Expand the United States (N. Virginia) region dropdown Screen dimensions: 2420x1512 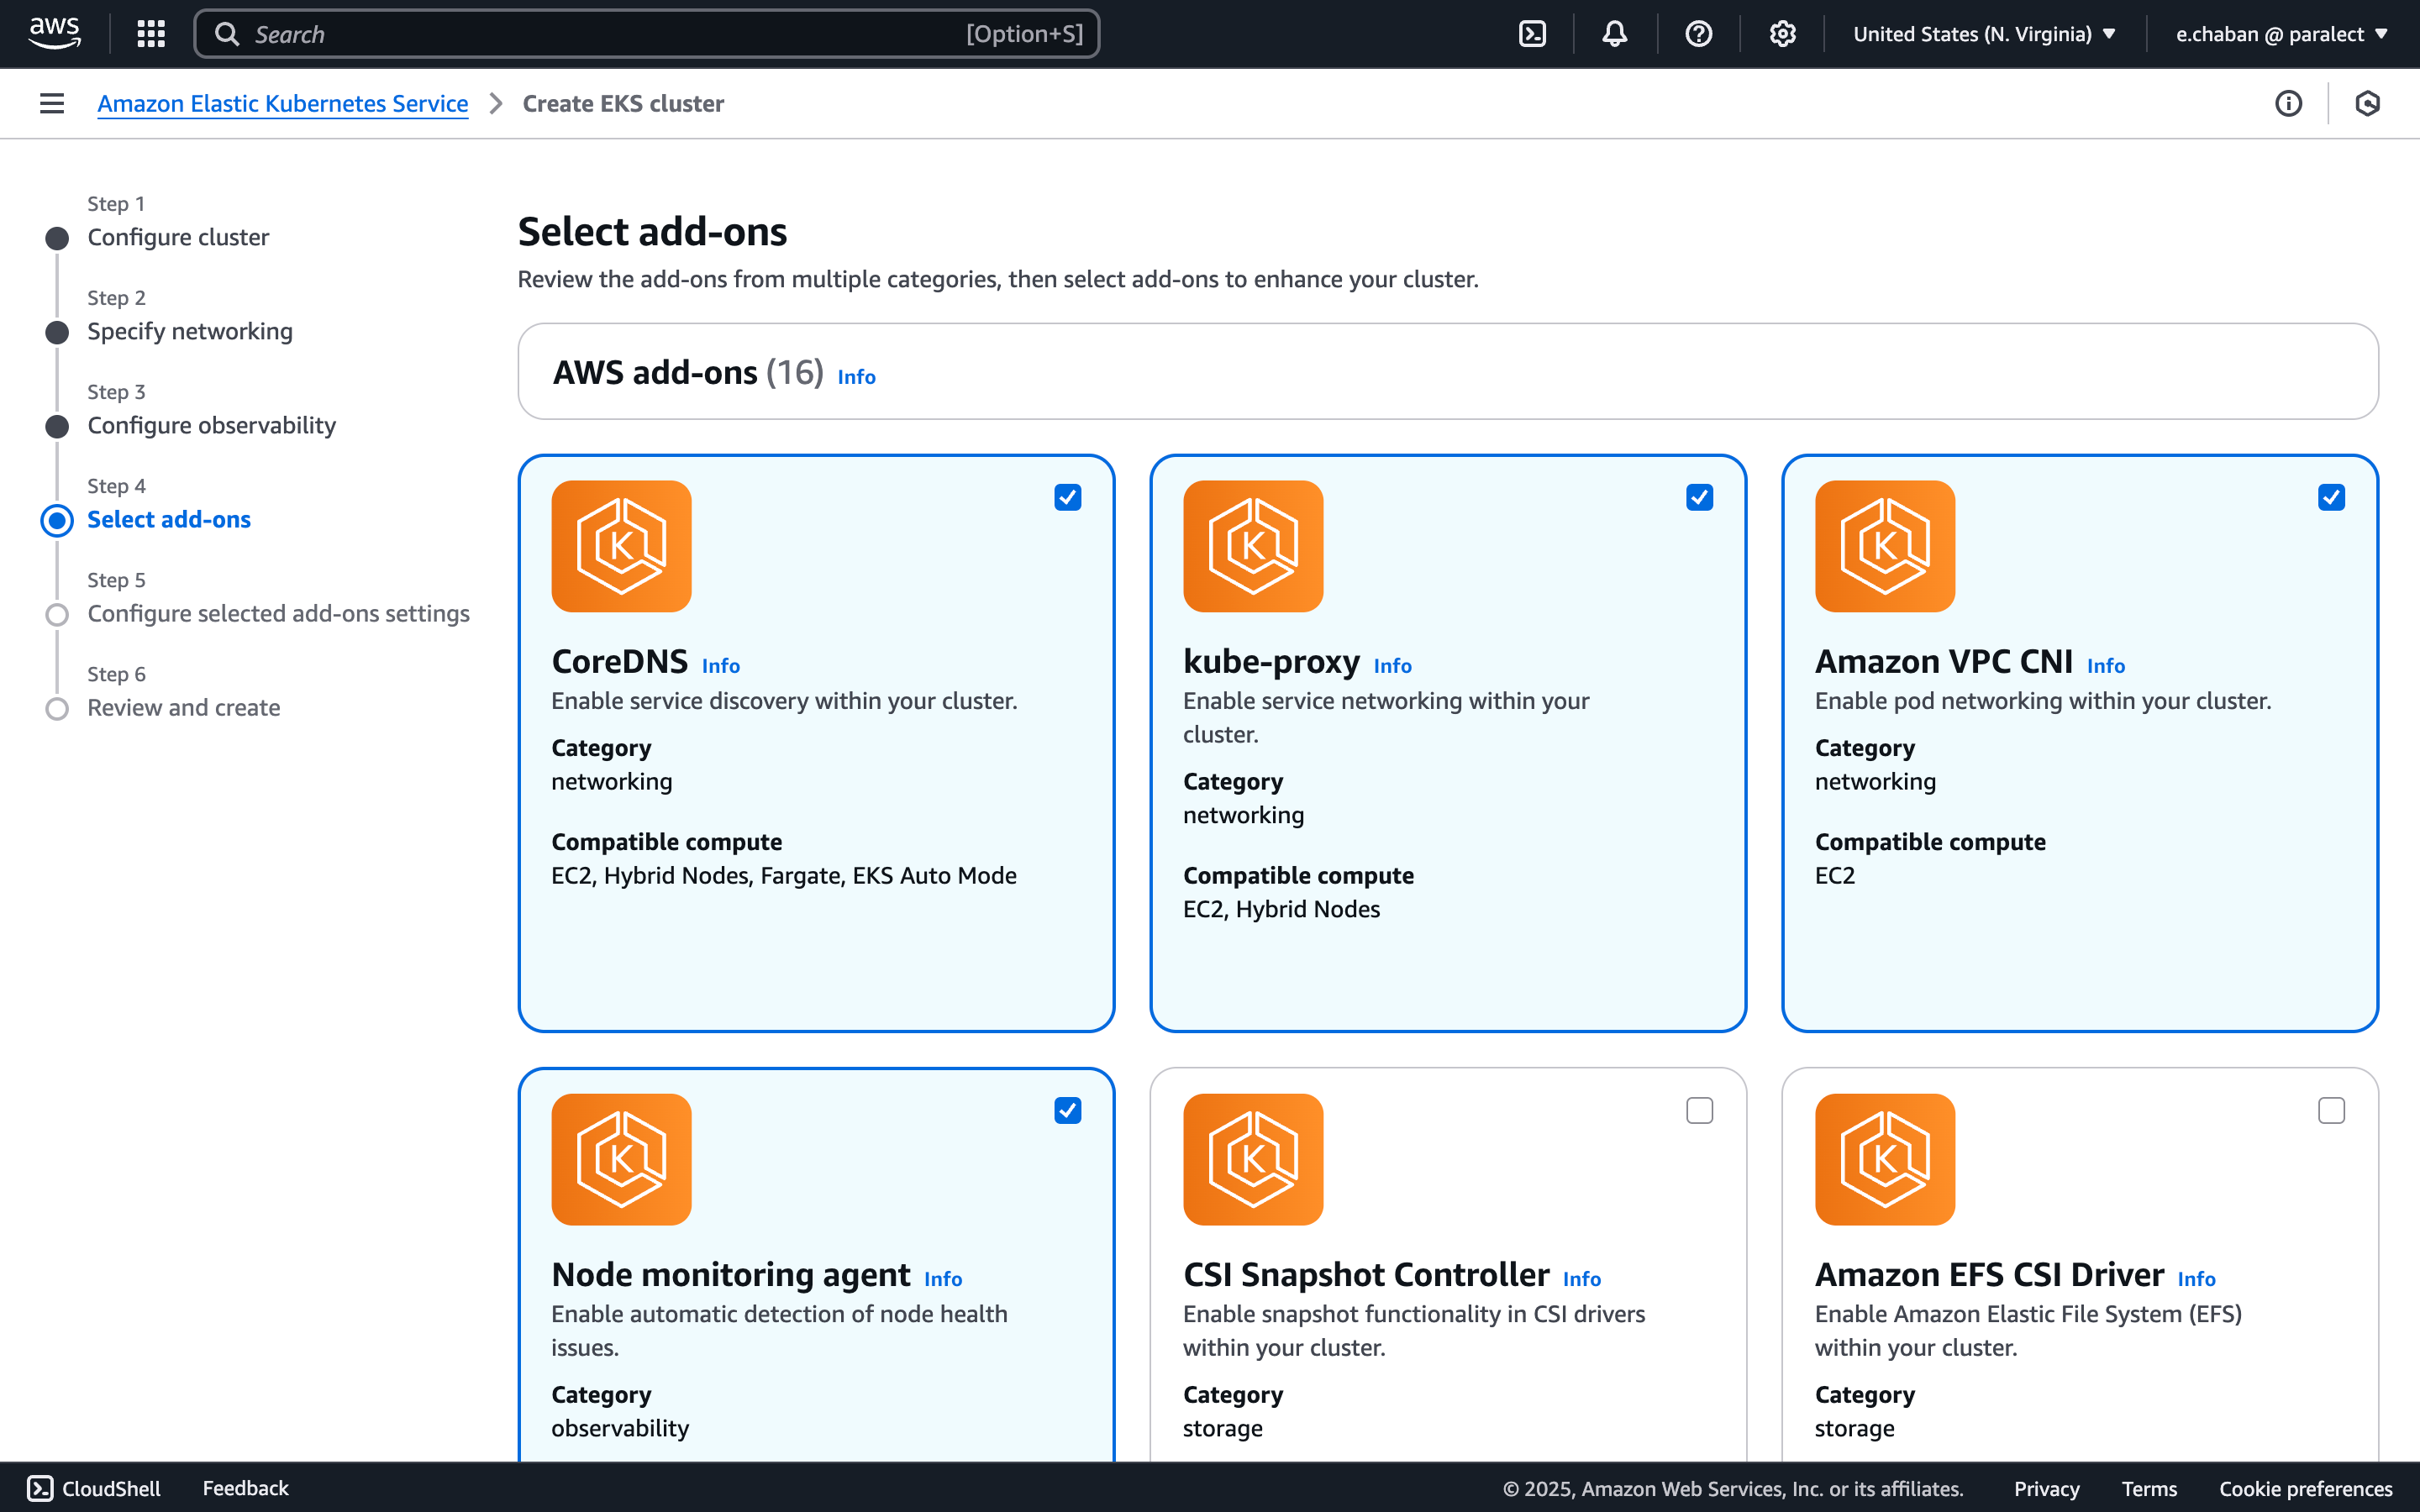coord(1984,34)
